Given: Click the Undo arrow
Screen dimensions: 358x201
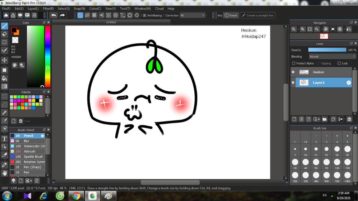Looking at the screenshot, I should tap(53, 15).
